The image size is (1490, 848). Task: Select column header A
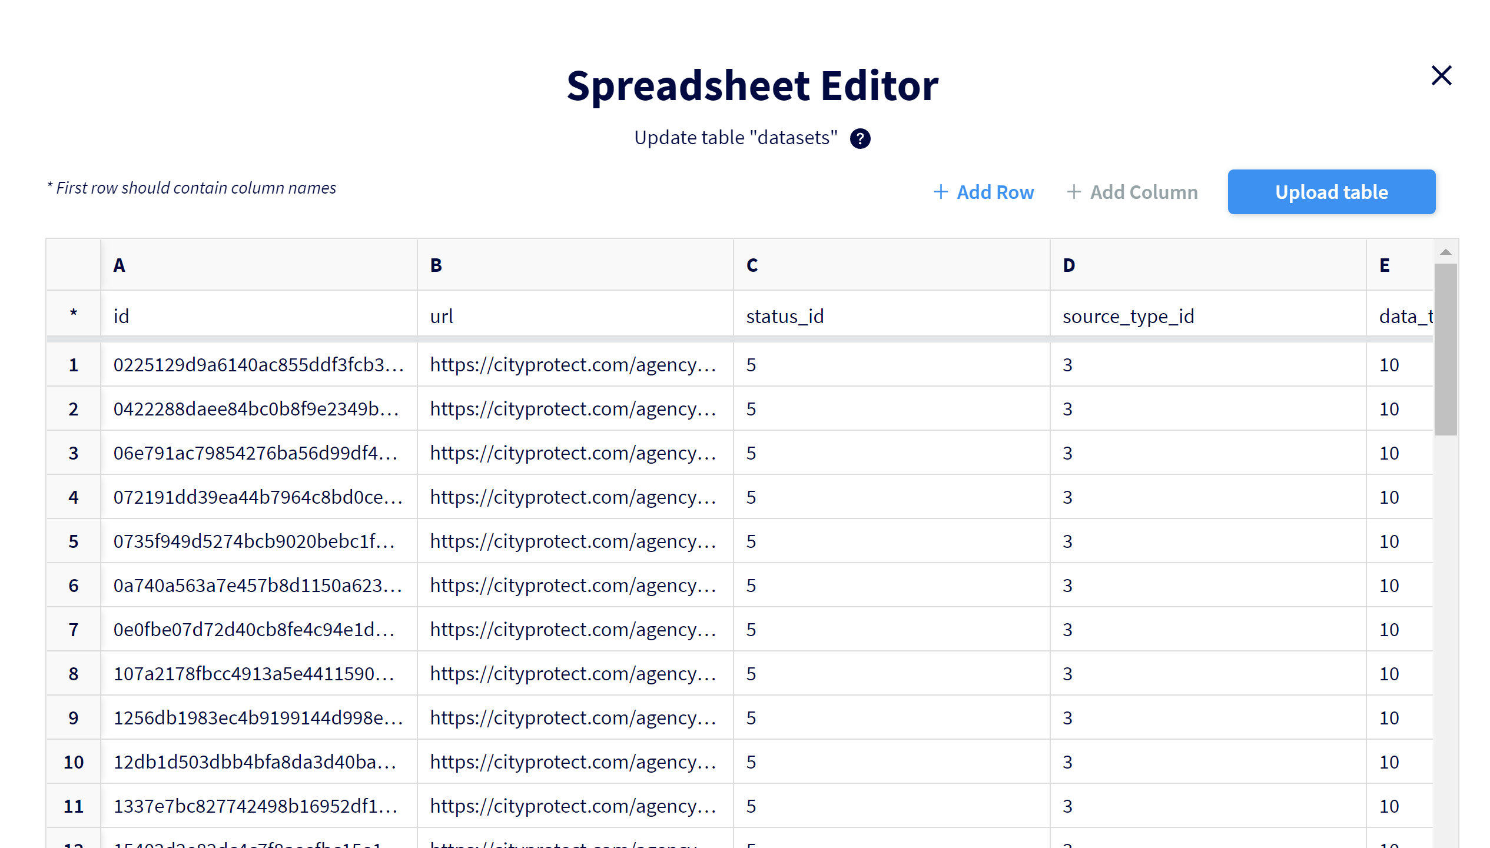click(258, 265)
